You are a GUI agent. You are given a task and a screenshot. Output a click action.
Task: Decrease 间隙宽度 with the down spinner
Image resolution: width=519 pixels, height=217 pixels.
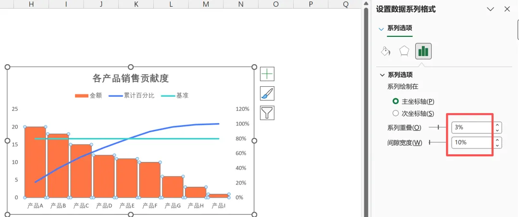tap(497, 146)
